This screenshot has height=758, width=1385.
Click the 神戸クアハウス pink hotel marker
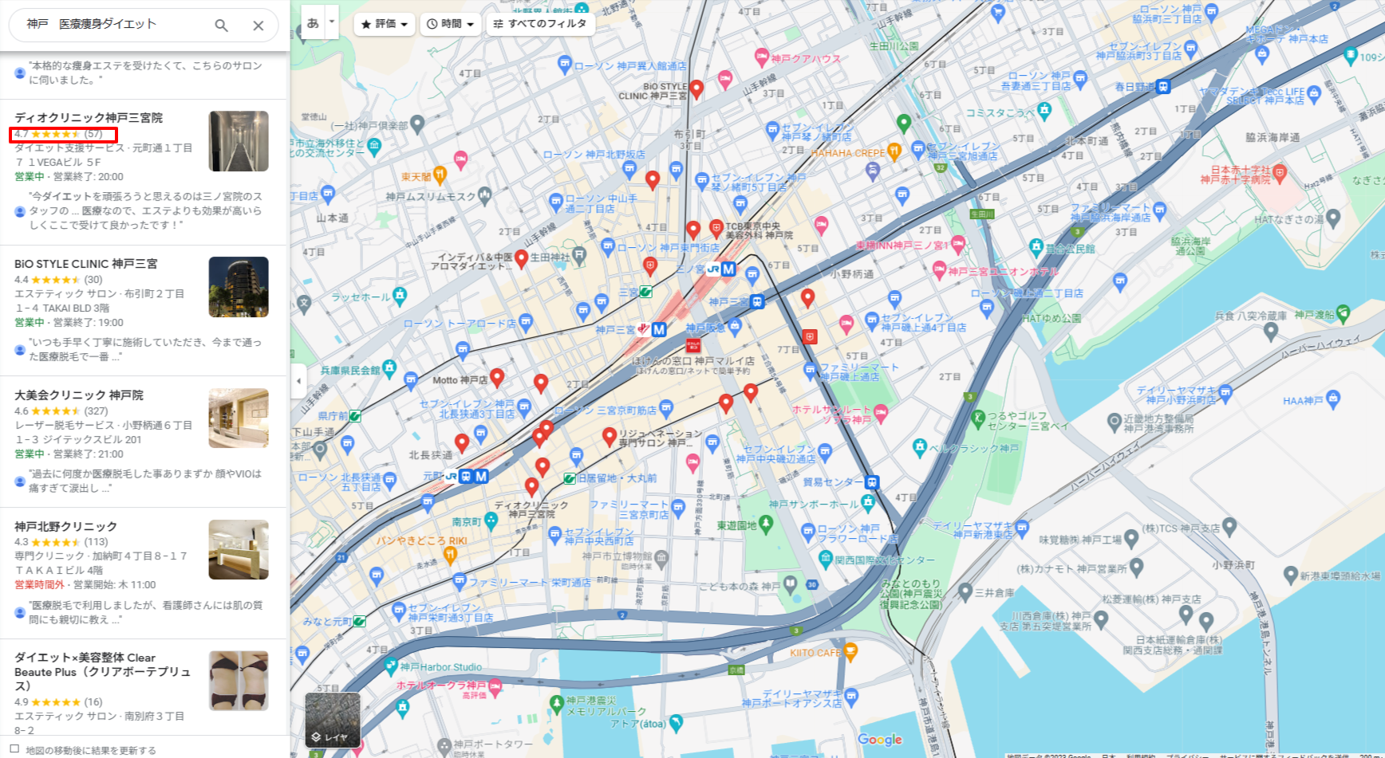tap(762, 56)
